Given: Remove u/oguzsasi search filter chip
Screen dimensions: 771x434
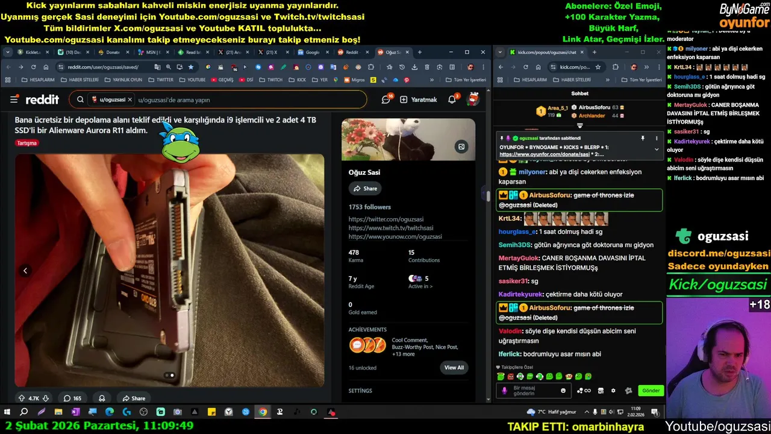Looking at the screenshot, I should pos(130,99).
